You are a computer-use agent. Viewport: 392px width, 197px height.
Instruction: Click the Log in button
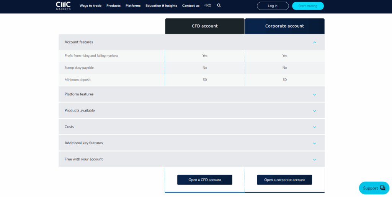(x=273, y=6)
